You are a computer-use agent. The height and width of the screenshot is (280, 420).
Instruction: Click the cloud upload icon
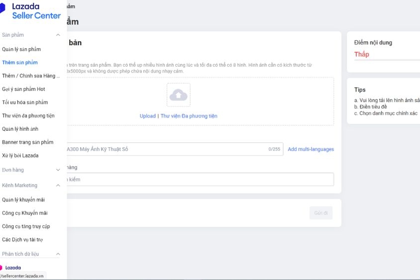(178, 94)
